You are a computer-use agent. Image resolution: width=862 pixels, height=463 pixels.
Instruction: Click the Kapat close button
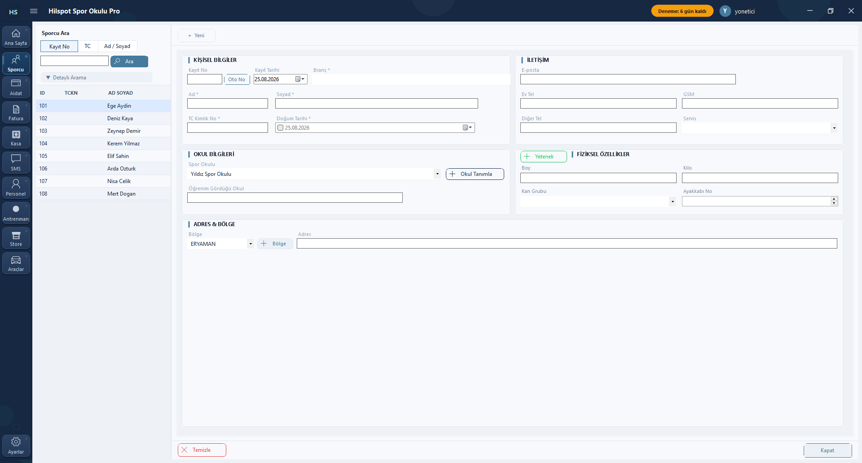click(827, 450)
